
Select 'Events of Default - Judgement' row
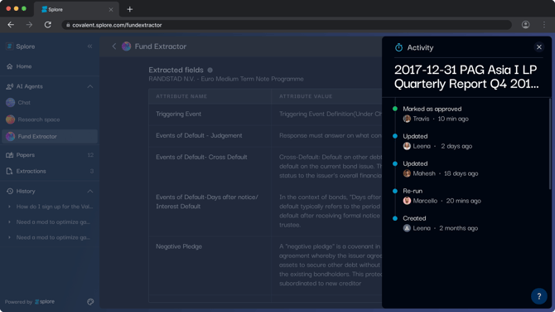coord(265,136)
